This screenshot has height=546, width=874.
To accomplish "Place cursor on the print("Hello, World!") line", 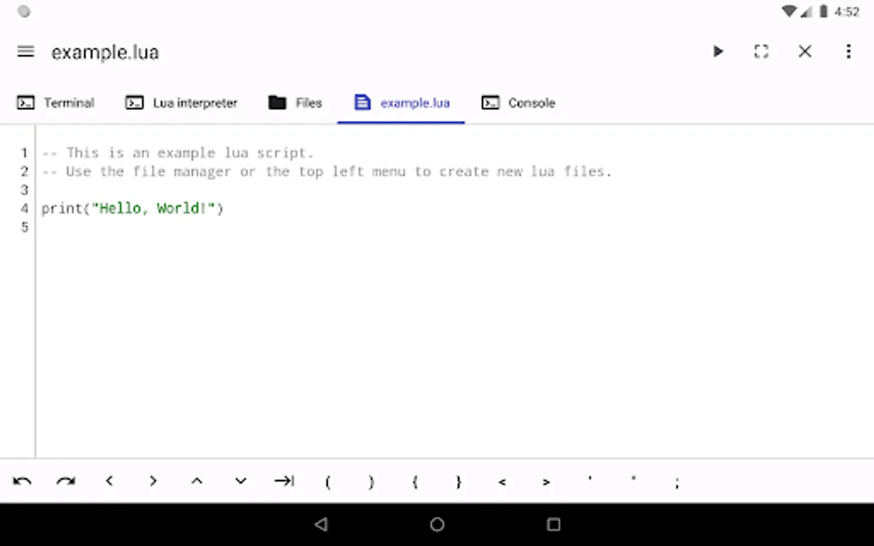I will point(132,209).
